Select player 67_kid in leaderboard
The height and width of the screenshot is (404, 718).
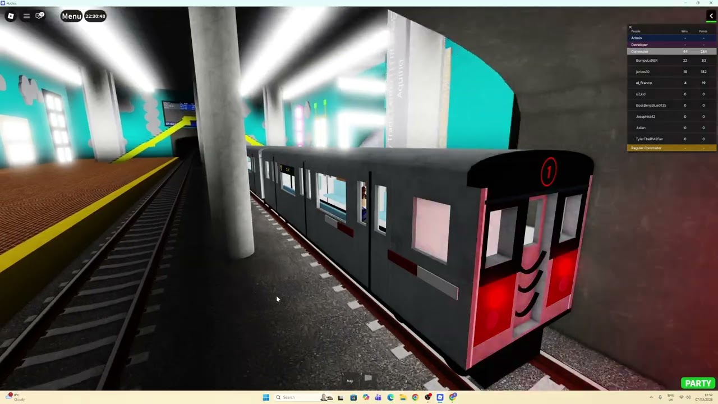(x=671, y=94)
